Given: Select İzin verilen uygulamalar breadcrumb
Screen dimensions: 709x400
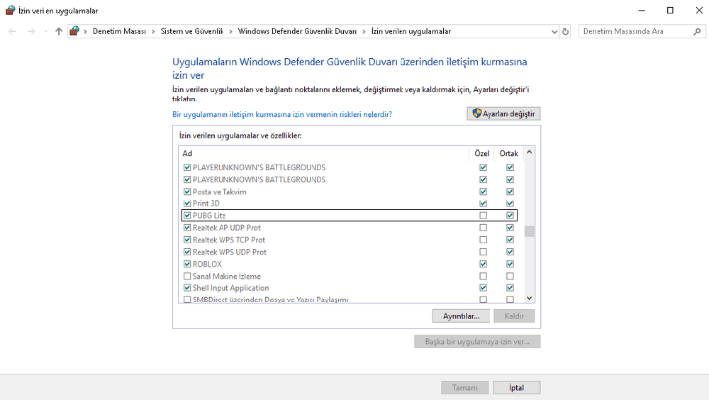Looking at the screenshot, I should click(x=411, y=31).
